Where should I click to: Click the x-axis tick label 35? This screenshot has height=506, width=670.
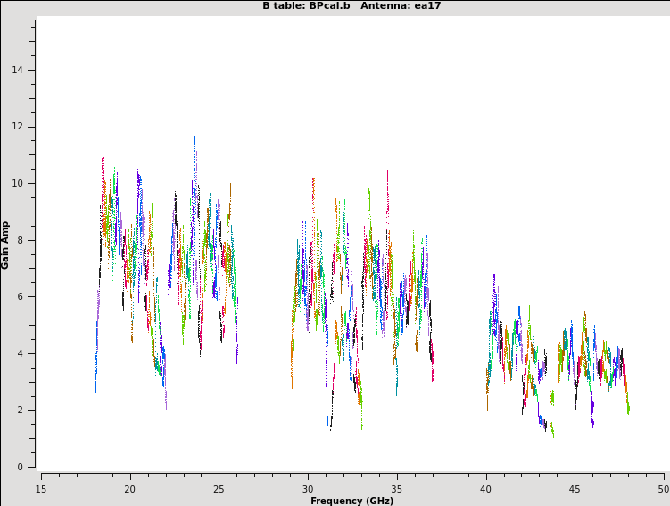point(397,489)
